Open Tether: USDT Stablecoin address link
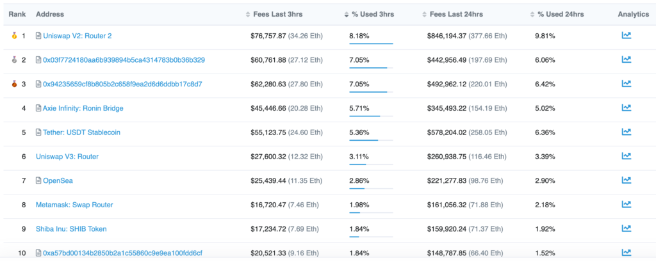The height and width of the screenshot is (261, 656). click(81, 132)
